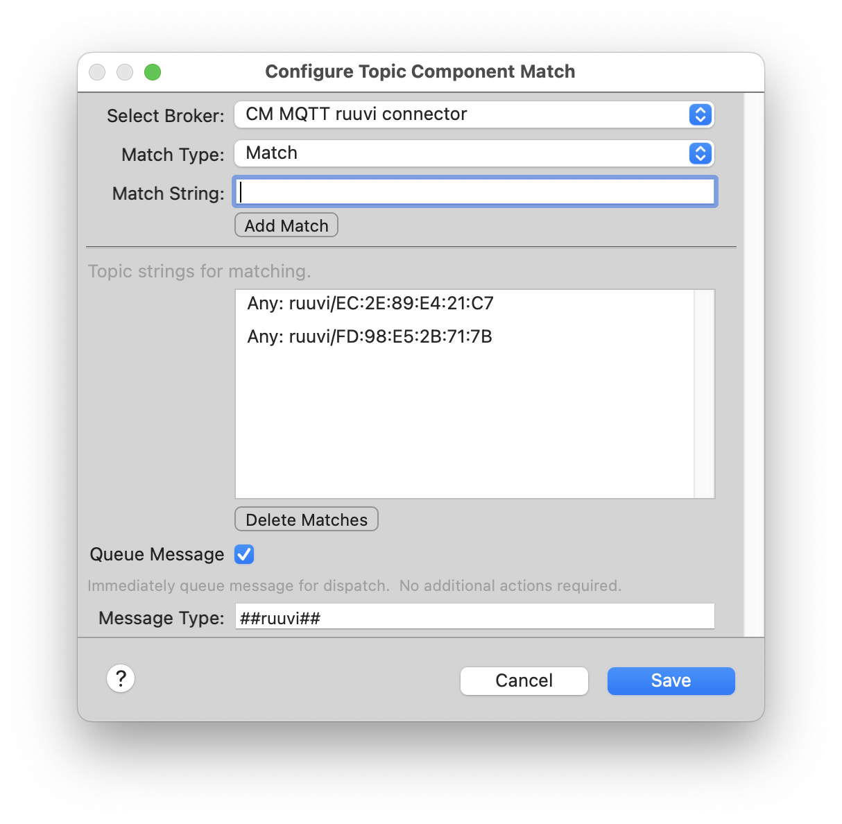Edit the Message Type field
This screenshot has width=842, height=824.
[475, 617]
